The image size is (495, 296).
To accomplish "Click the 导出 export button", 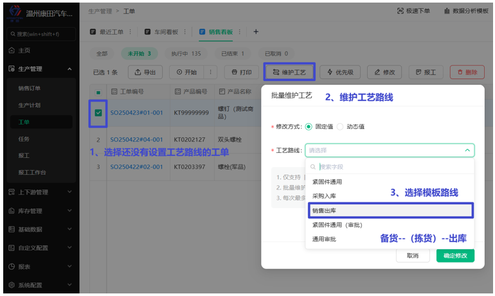I will (x=145, y=72).
